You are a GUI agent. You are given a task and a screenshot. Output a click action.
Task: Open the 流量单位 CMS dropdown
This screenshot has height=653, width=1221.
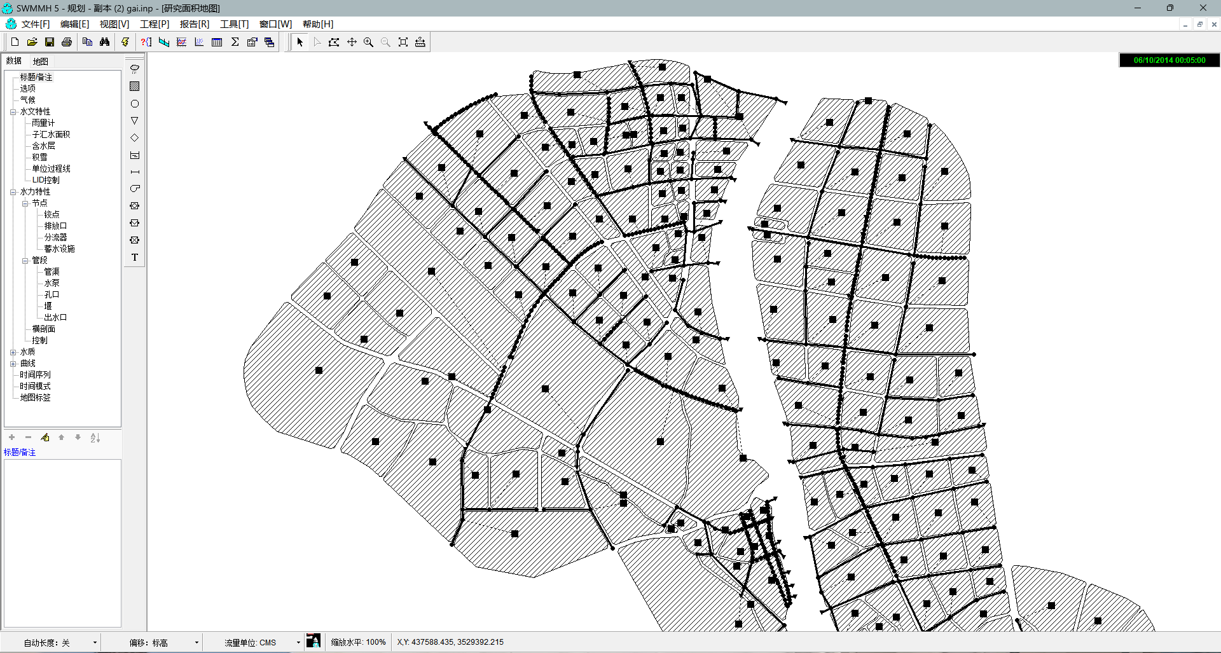(298, 643)
